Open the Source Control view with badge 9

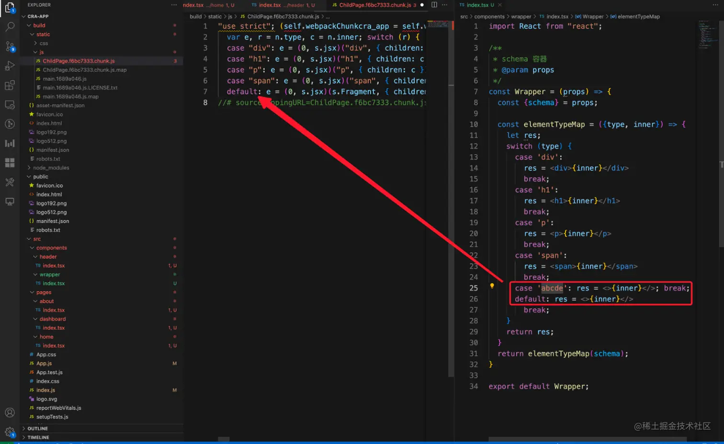[x=10, y=46]
